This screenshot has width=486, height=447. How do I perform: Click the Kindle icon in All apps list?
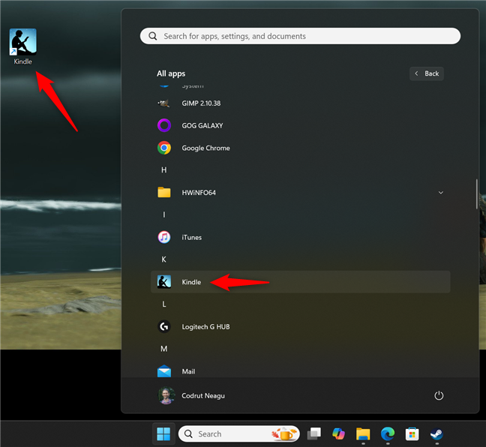click(164, 282)
